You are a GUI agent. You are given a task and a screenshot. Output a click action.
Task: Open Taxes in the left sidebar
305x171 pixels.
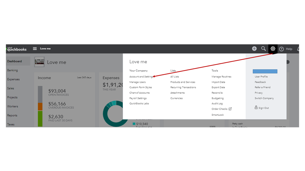[11, 124]
